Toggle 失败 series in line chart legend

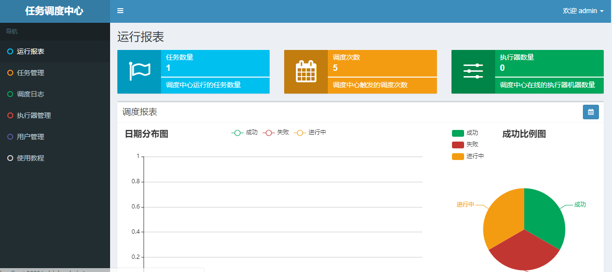pos(276,132)
